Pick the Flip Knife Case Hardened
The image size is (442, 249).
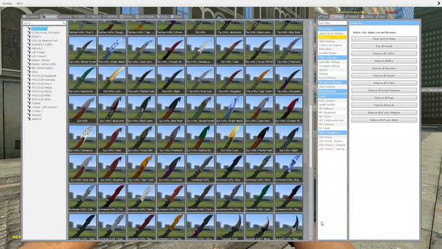point(141,50)
